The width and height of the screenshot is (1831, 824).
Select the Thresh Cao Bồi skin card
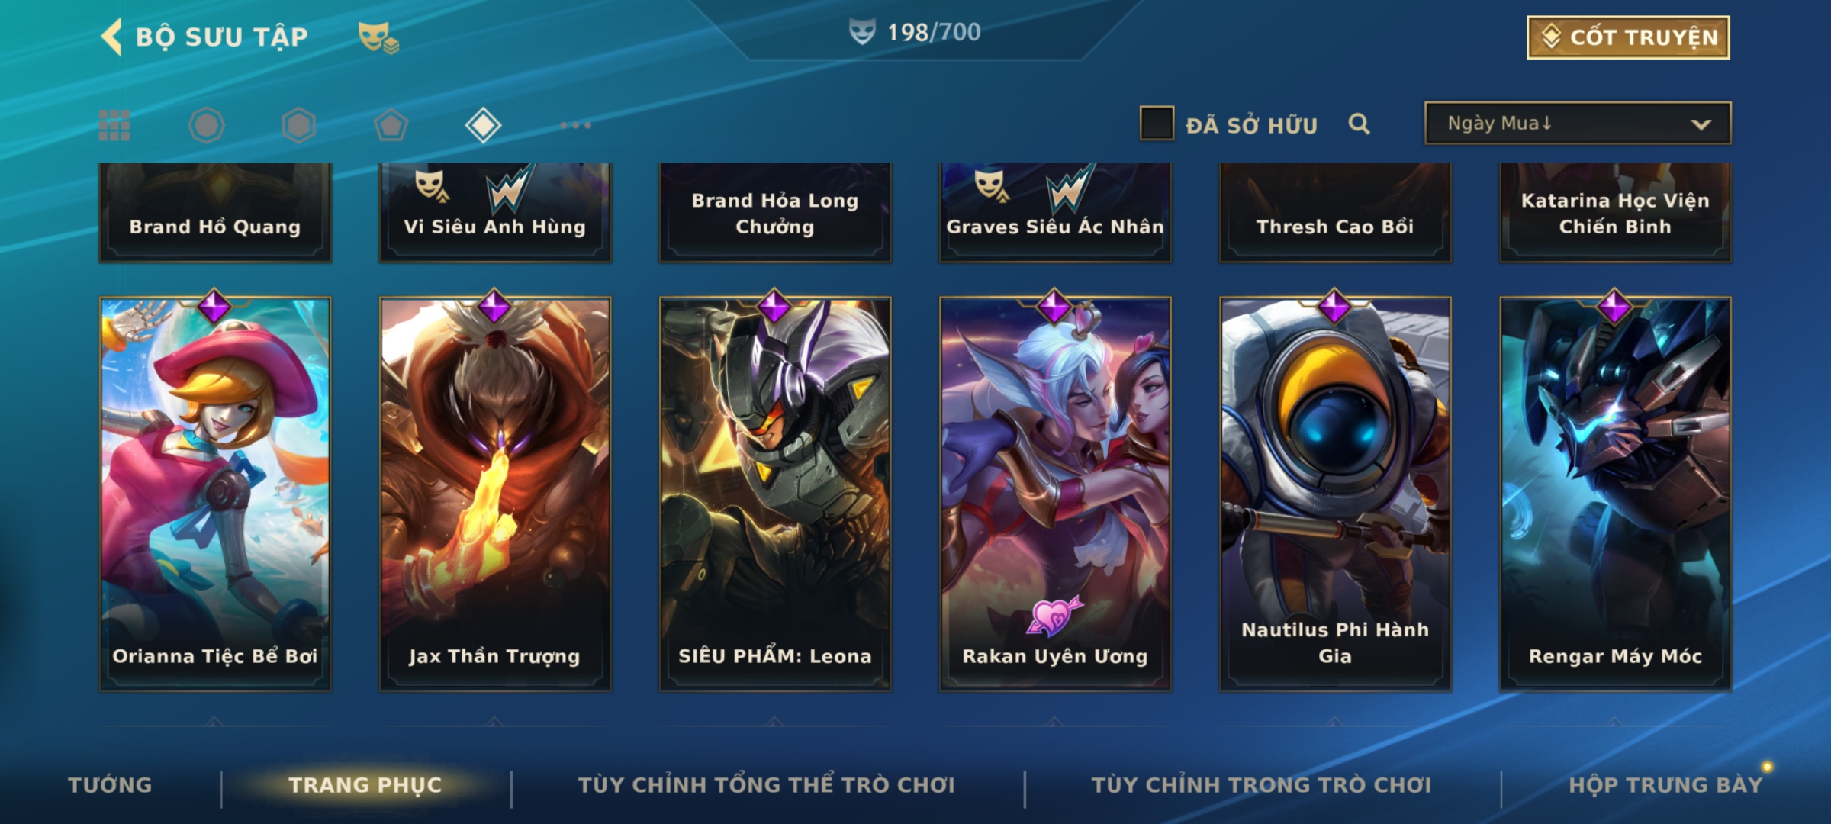tap(1335, 212)
